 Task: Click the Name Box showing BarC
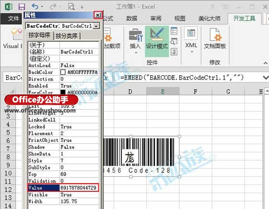(12, 78)
